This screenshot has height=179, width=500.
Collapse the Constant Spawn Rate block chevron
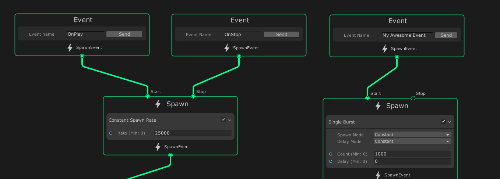[230, 120]
